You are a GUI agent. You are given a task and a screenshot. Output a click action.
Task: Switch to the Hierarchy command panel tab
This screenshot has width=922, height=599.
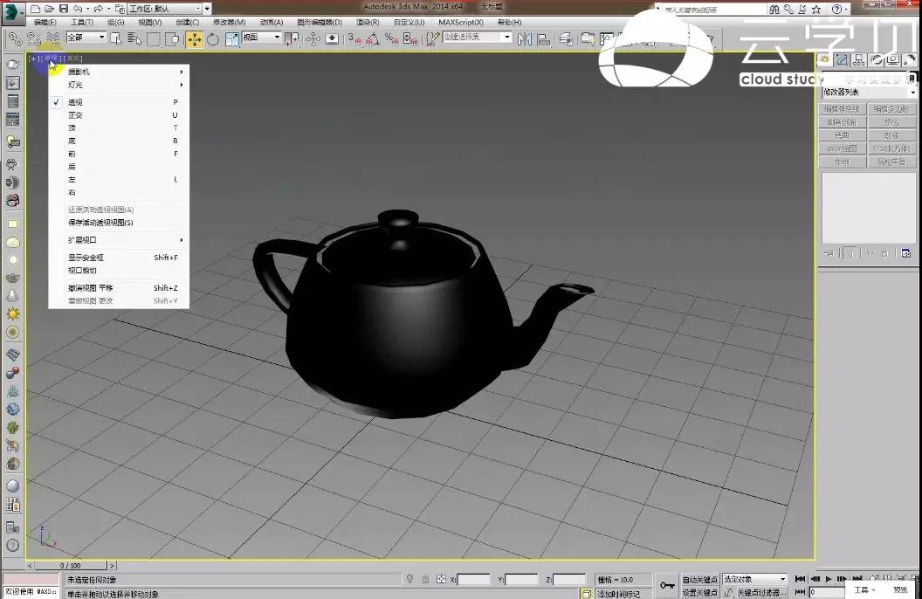coord(859,60)
